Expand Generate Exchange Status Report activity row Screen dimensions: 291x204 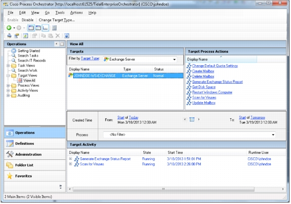coord(71,159)
